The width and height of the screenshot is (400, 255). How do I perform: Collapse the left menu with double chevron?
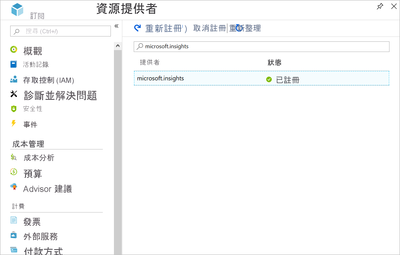pyautogui.click(x=116, y=26)
